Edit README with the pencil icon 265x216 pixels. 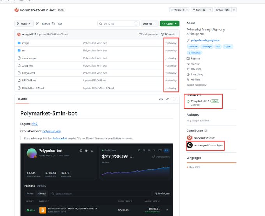[168, 99]
